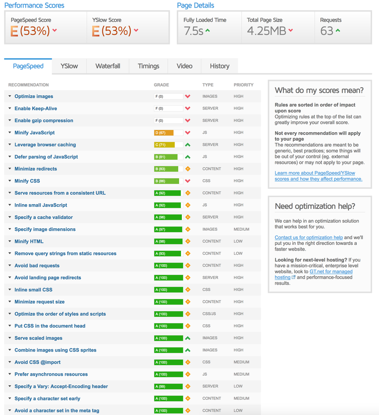Click red down arrow next to PageSpeed Score

click(54, 30)
